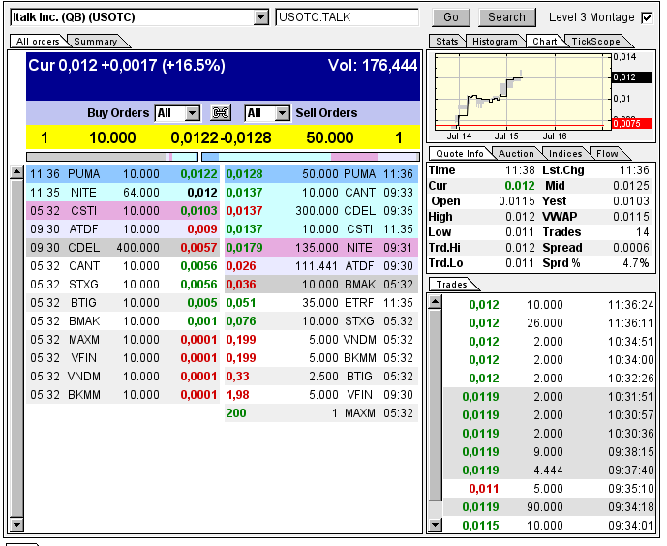The image size is (667, 546).
Task: Open the Indices tab
Action: 565,154
